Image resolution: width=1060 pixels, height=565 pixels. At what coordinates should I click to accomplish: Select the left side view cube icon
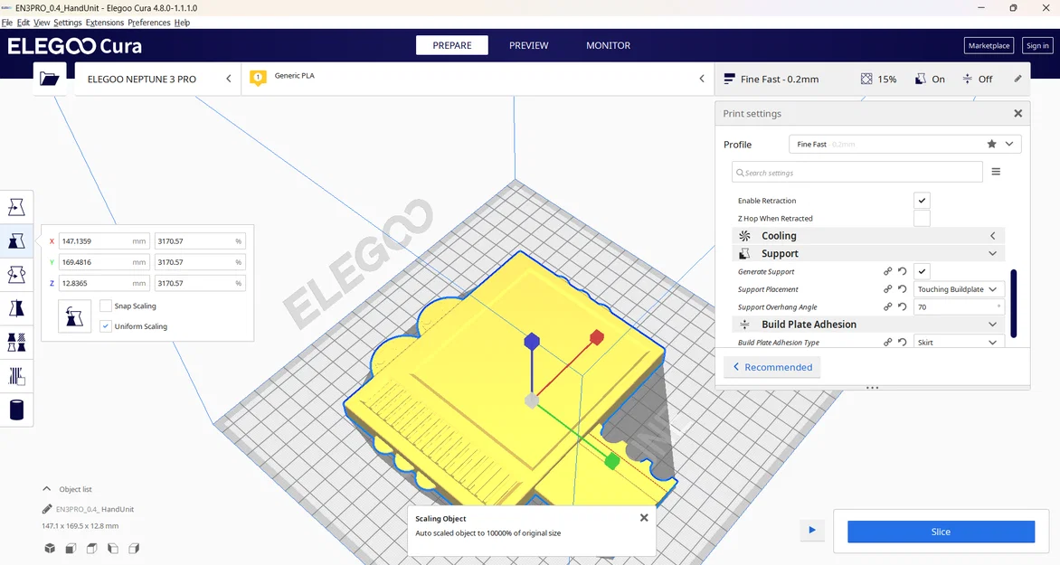click(113, 548)
